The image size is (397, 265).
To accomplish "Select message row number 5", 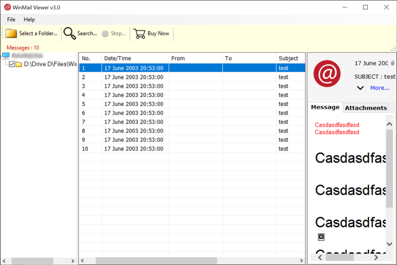I will (x=192, y=104).
